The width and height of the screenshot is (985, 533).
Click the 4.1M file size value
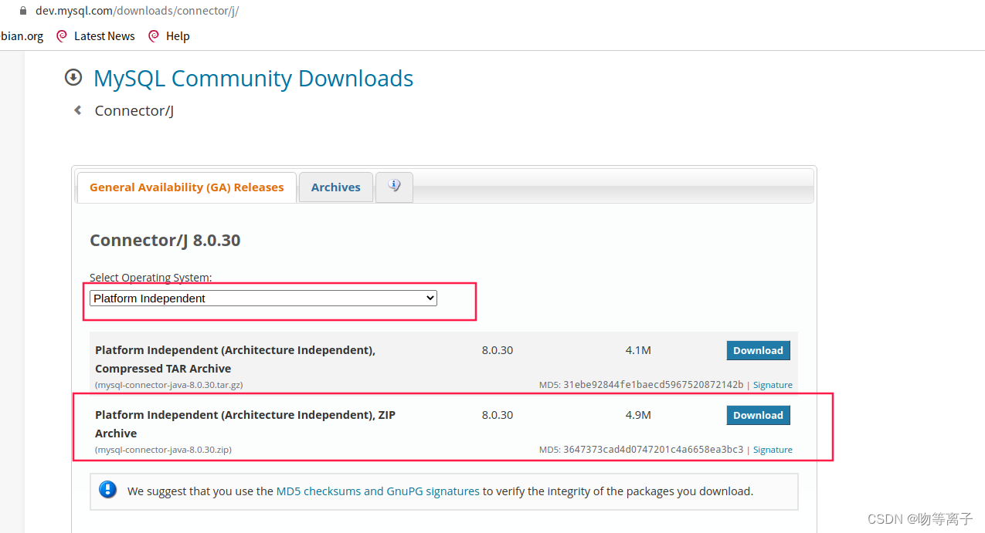coord(638,350)
